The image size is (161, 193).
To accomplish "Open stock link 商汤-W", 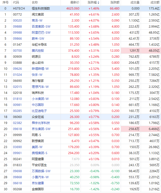I will [37, 21].
